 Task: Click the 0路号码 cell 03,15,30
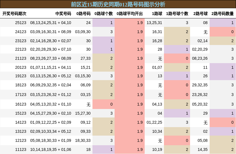pos(83,76)
